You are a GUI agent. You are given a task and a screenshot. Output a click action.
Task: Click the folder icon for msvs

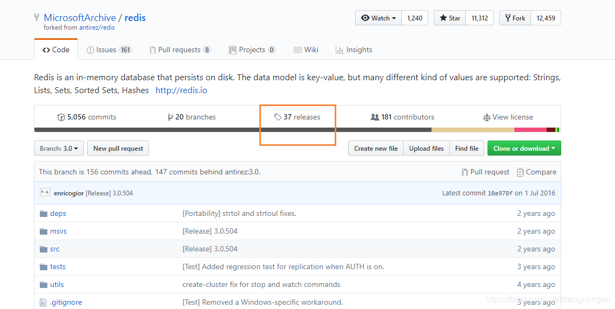coord(44,231)
